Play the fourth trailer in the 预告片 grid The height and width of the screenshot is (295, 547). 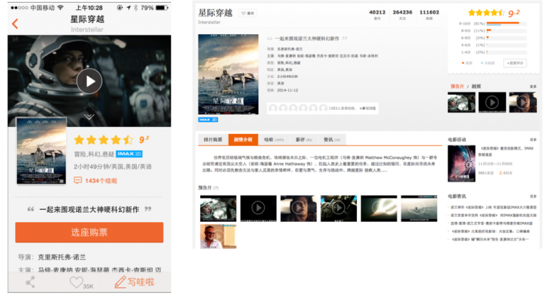[x=338, y=208]
